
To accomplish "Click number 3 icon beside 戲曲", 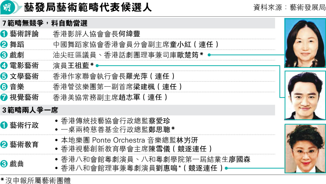I will tap(4, 164).
